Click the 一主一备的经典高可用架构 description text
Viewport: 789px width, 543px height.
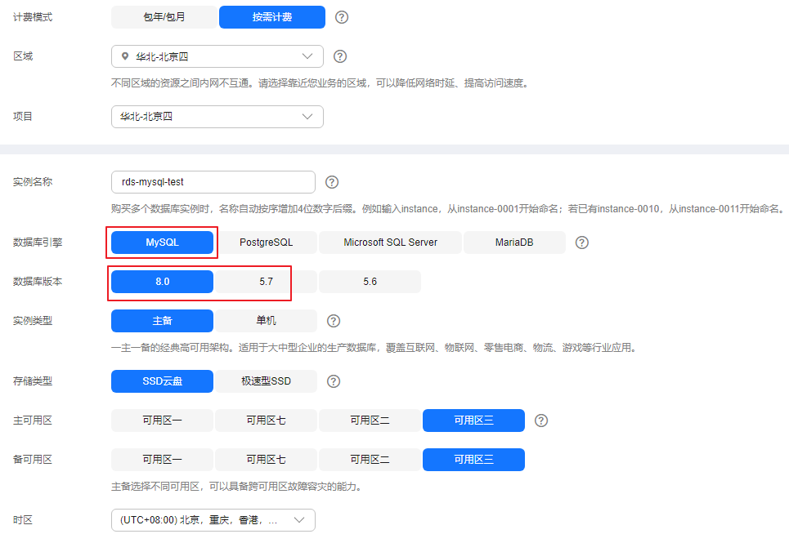(374, 348)
